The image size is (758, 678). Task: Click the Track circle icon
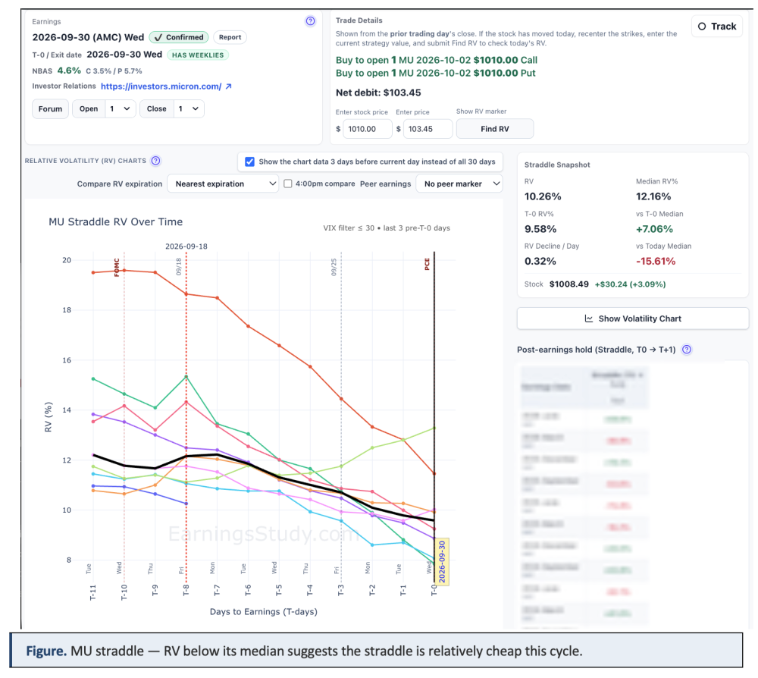click(x=702, y=27)
